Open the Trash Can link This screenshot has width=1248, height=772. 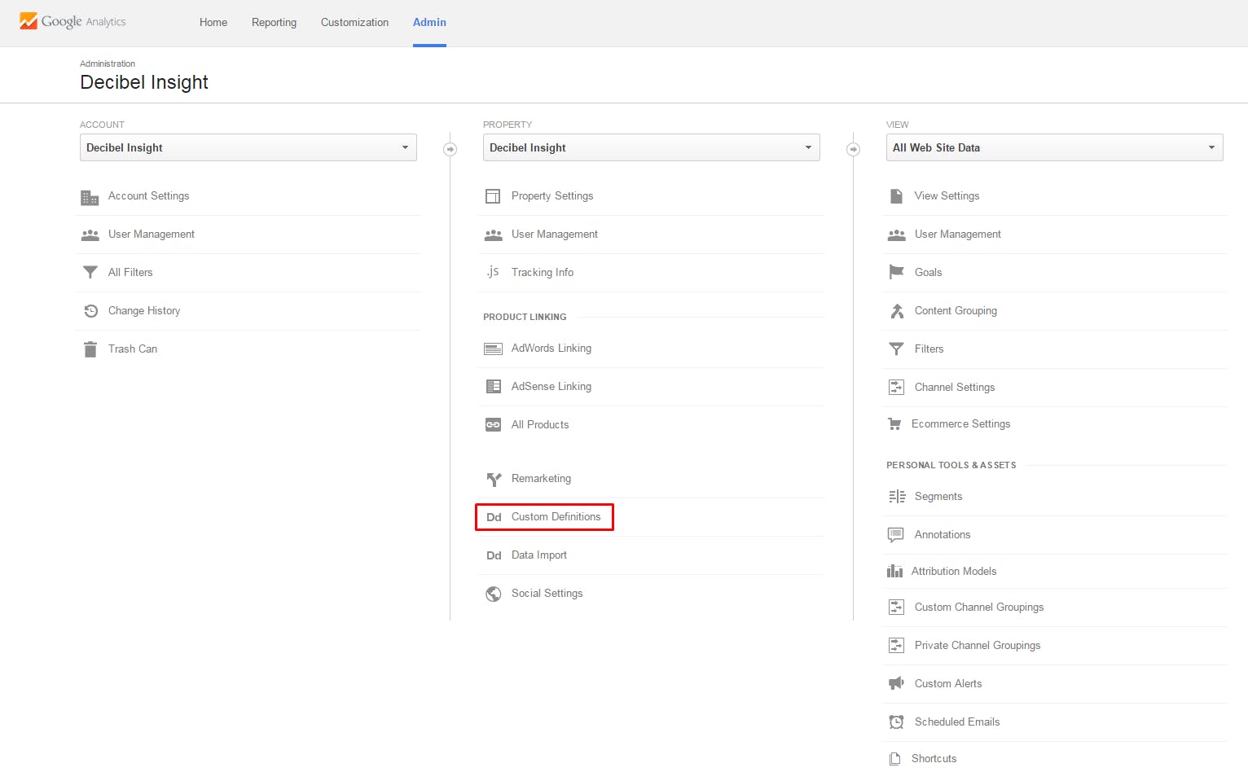click(133, 349)
